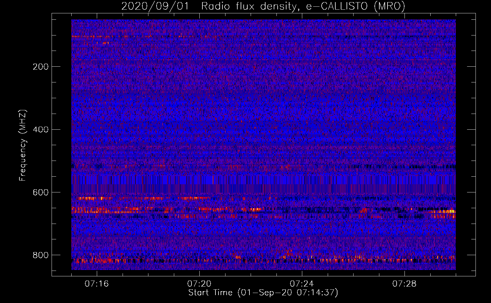Image resolution: width=491 pixels, height=303 pixels.
Task: Click the 600 frequency tick label
Action: coord(41,192)
